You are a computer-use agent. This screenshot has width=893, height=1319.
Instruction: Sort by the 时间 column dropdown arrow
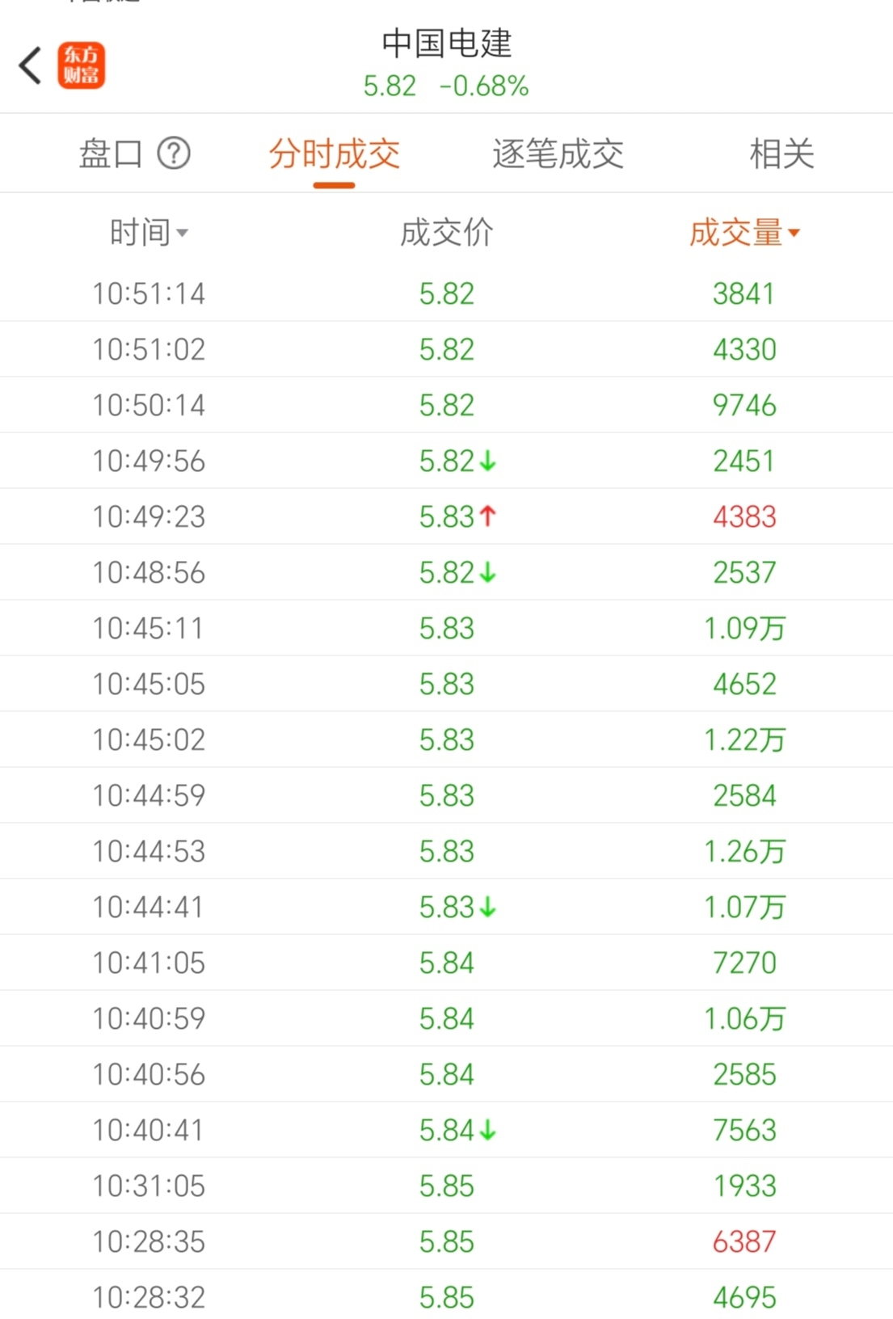[x=183, y=234]
